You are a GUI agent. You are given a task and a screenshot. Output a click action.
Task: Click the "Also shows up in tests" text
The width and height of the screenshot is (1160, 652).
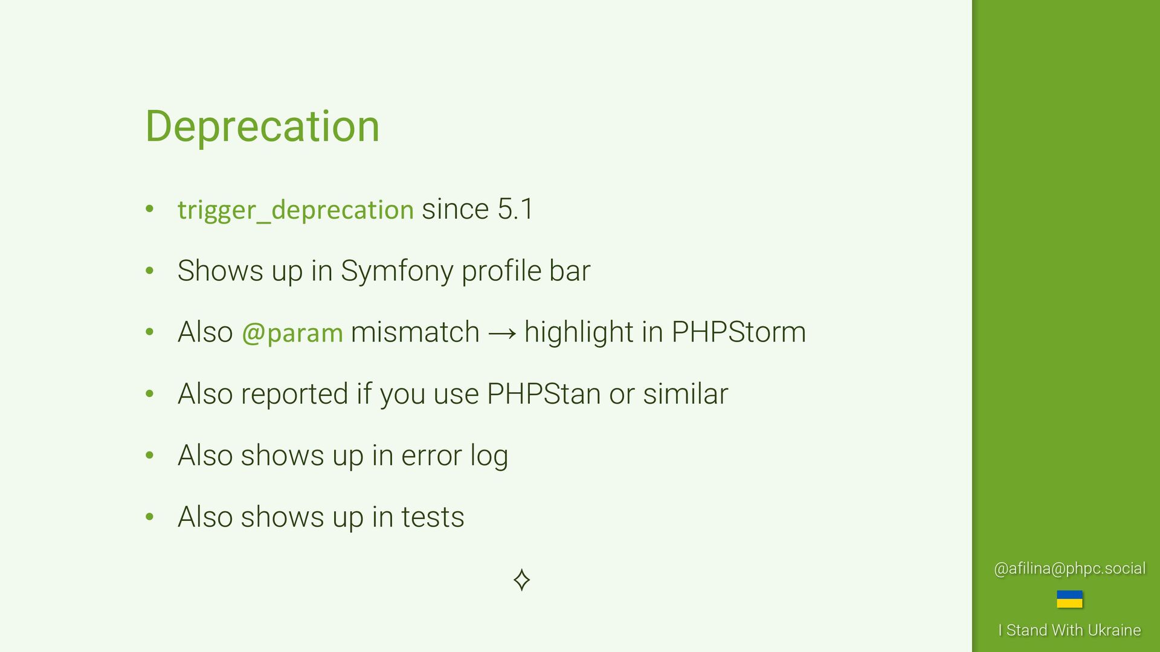(321, 517)
